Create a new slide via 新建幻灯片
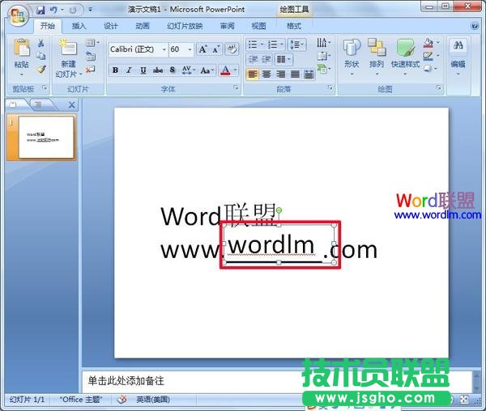 67,55
